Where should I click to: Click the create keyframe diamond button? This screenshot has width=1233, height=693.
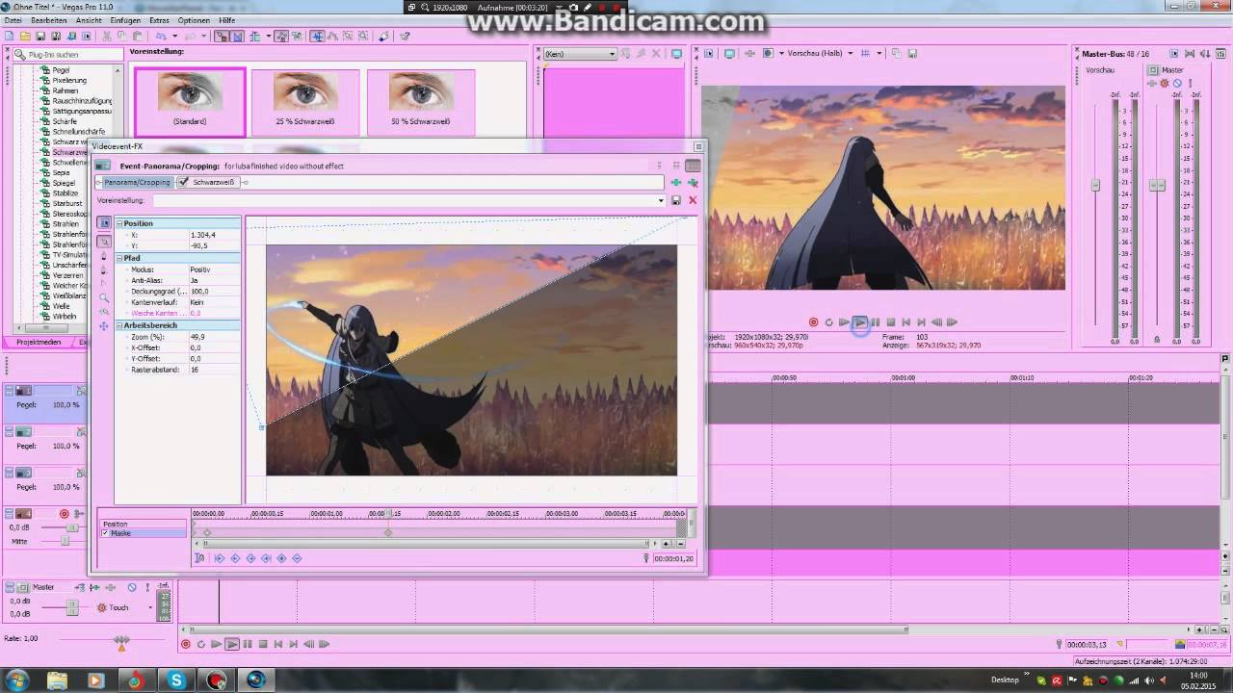tap(281, 558)
